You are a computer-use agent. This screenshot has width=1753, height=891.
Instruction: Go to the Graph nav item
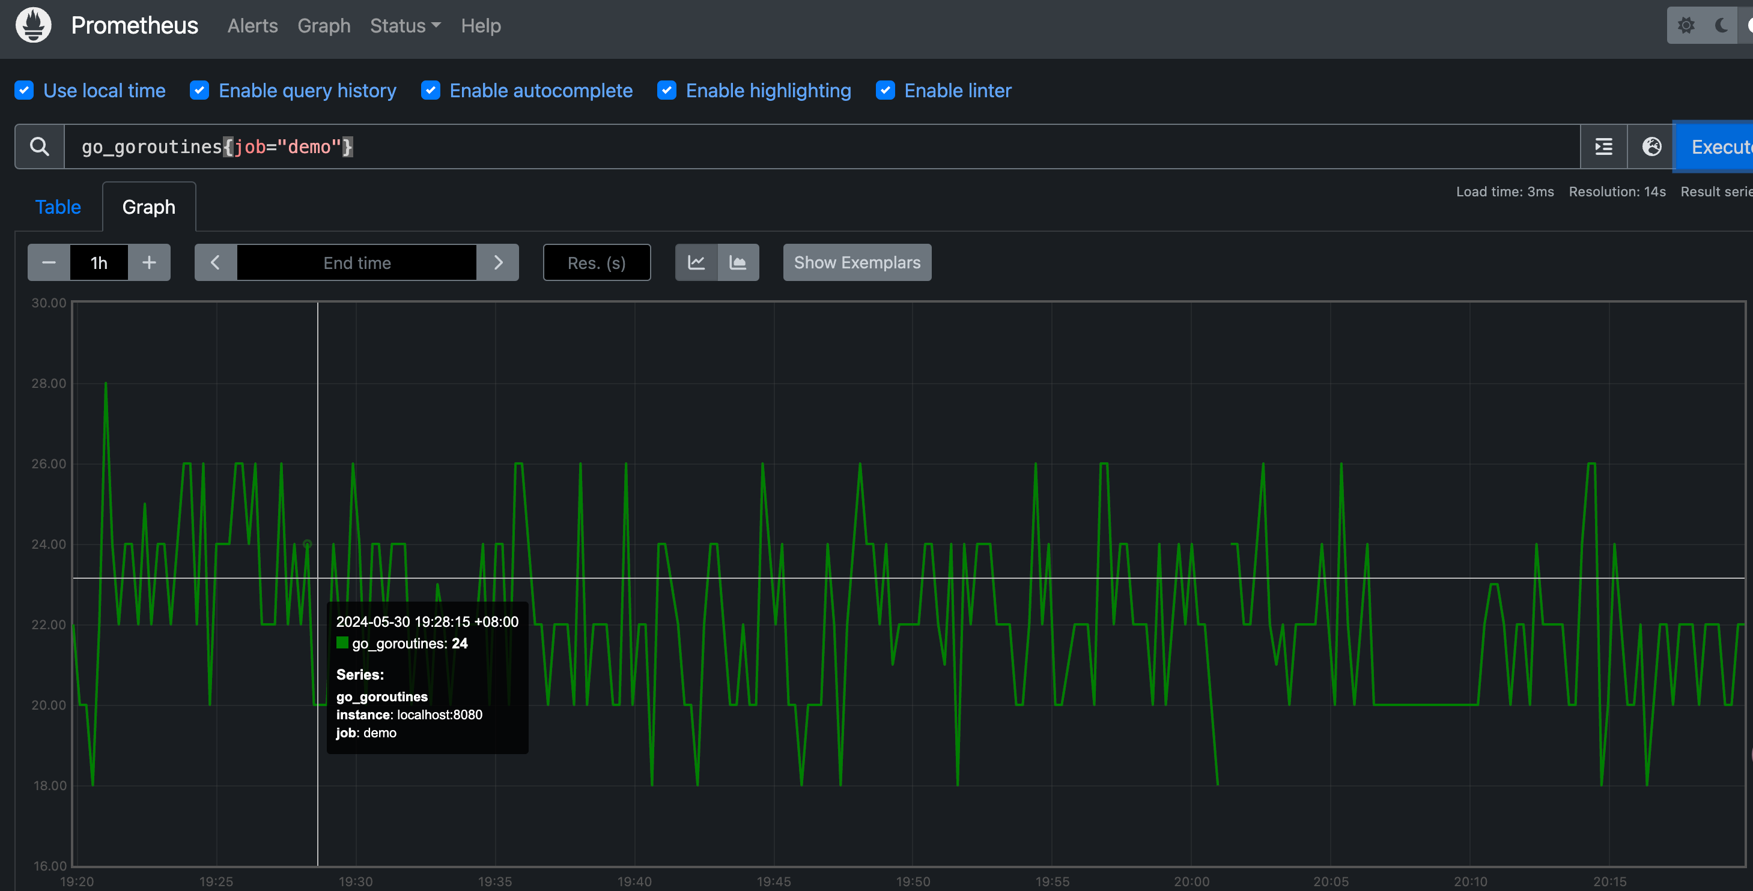(x=324, y=26)
